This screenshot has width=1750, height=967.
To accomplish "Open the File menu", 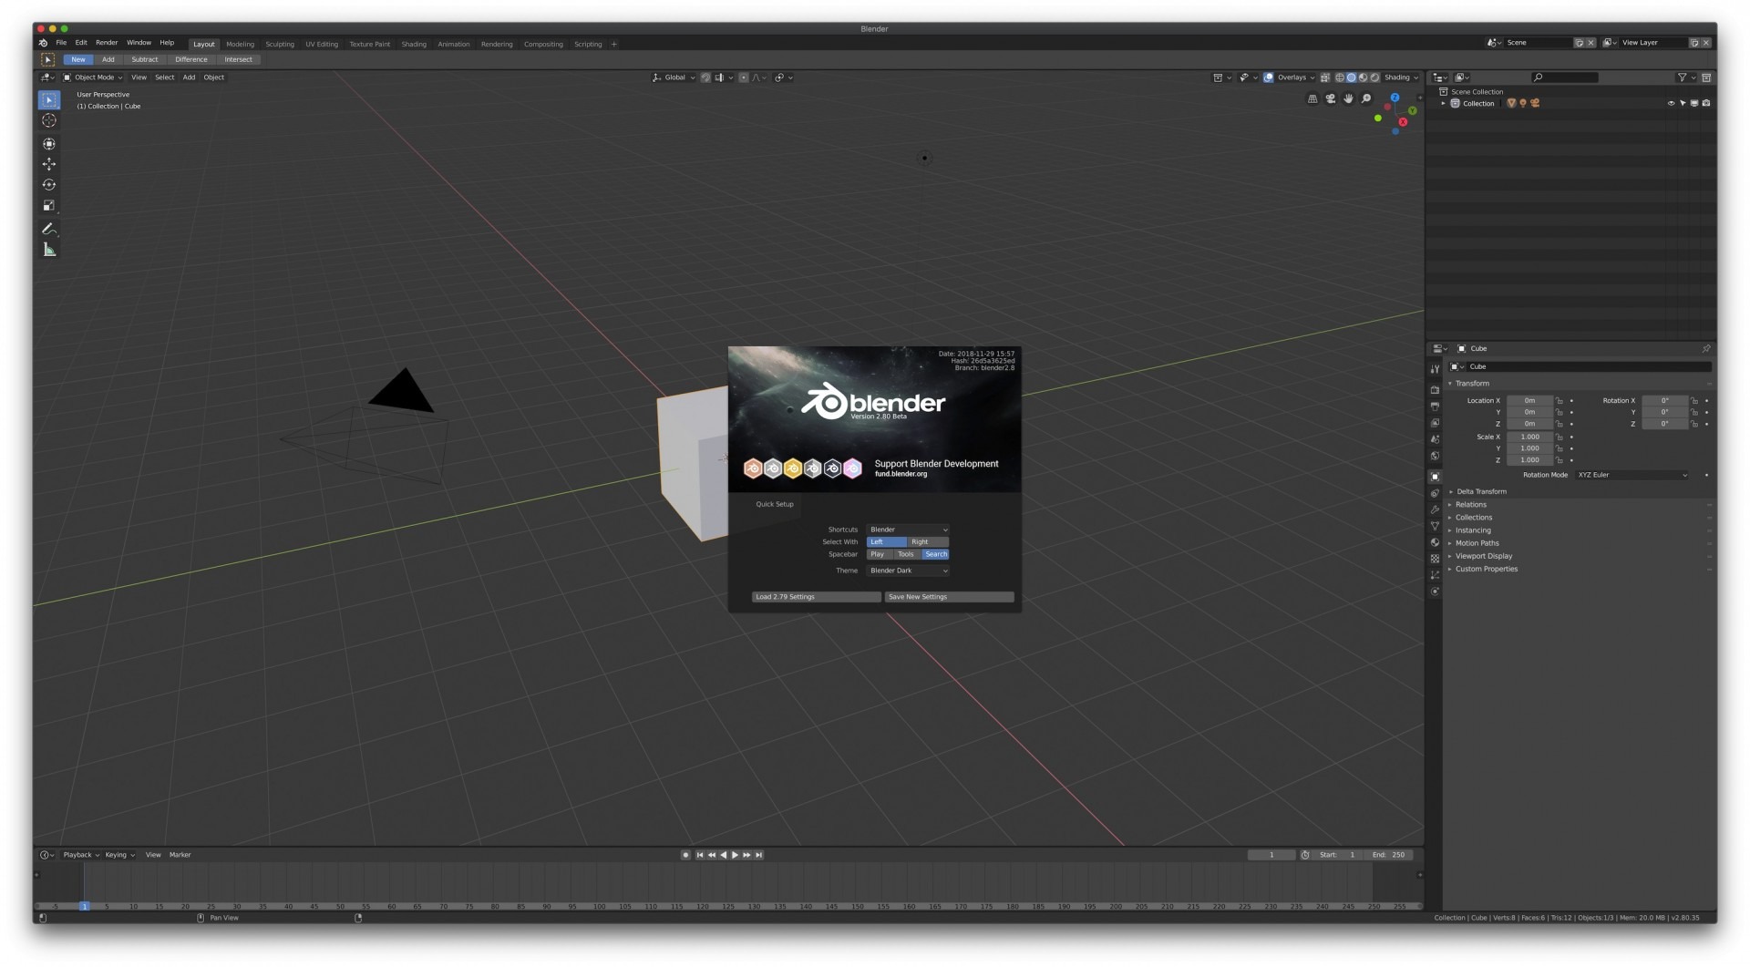I will point(61,43).
